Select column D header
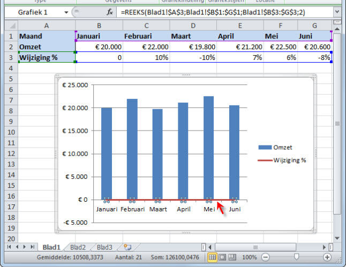The width and height of the screenshot is (346, 267). [x=193, y=26]
